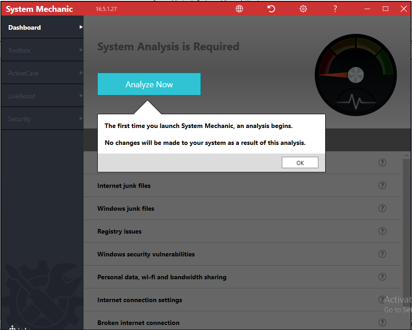Viewport: 412px width, 330px height.
Task: Expand the ActiveCare sidebar arrow
Action: point(81,73)
